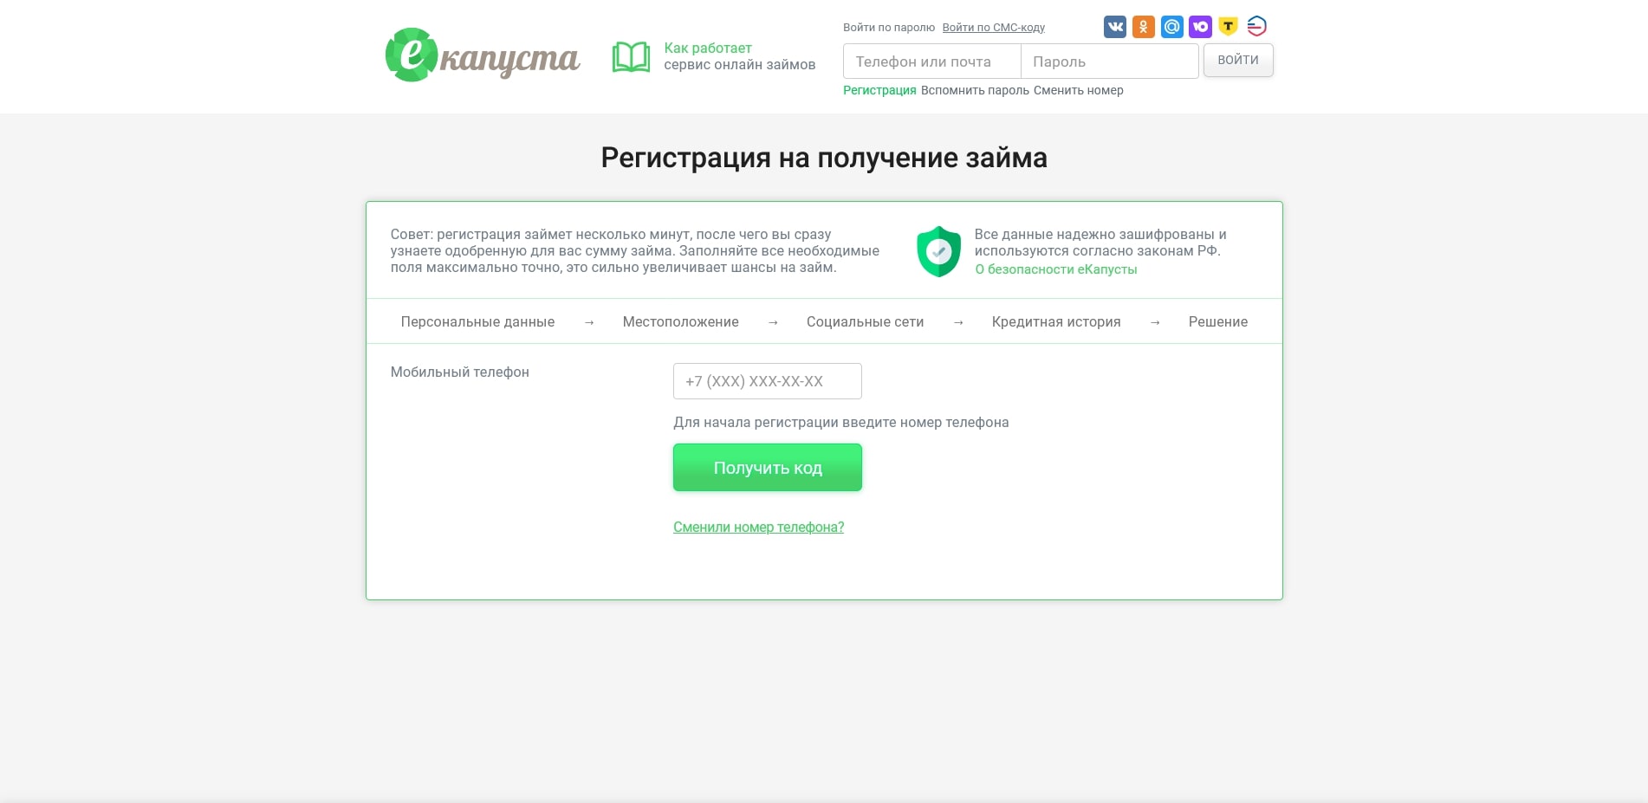The height and width of the screenshot is (803, 1648).
Task: Open "Как работает сервис онлайн займов" link
Action: pyautogui.click(x=739, y=56)
